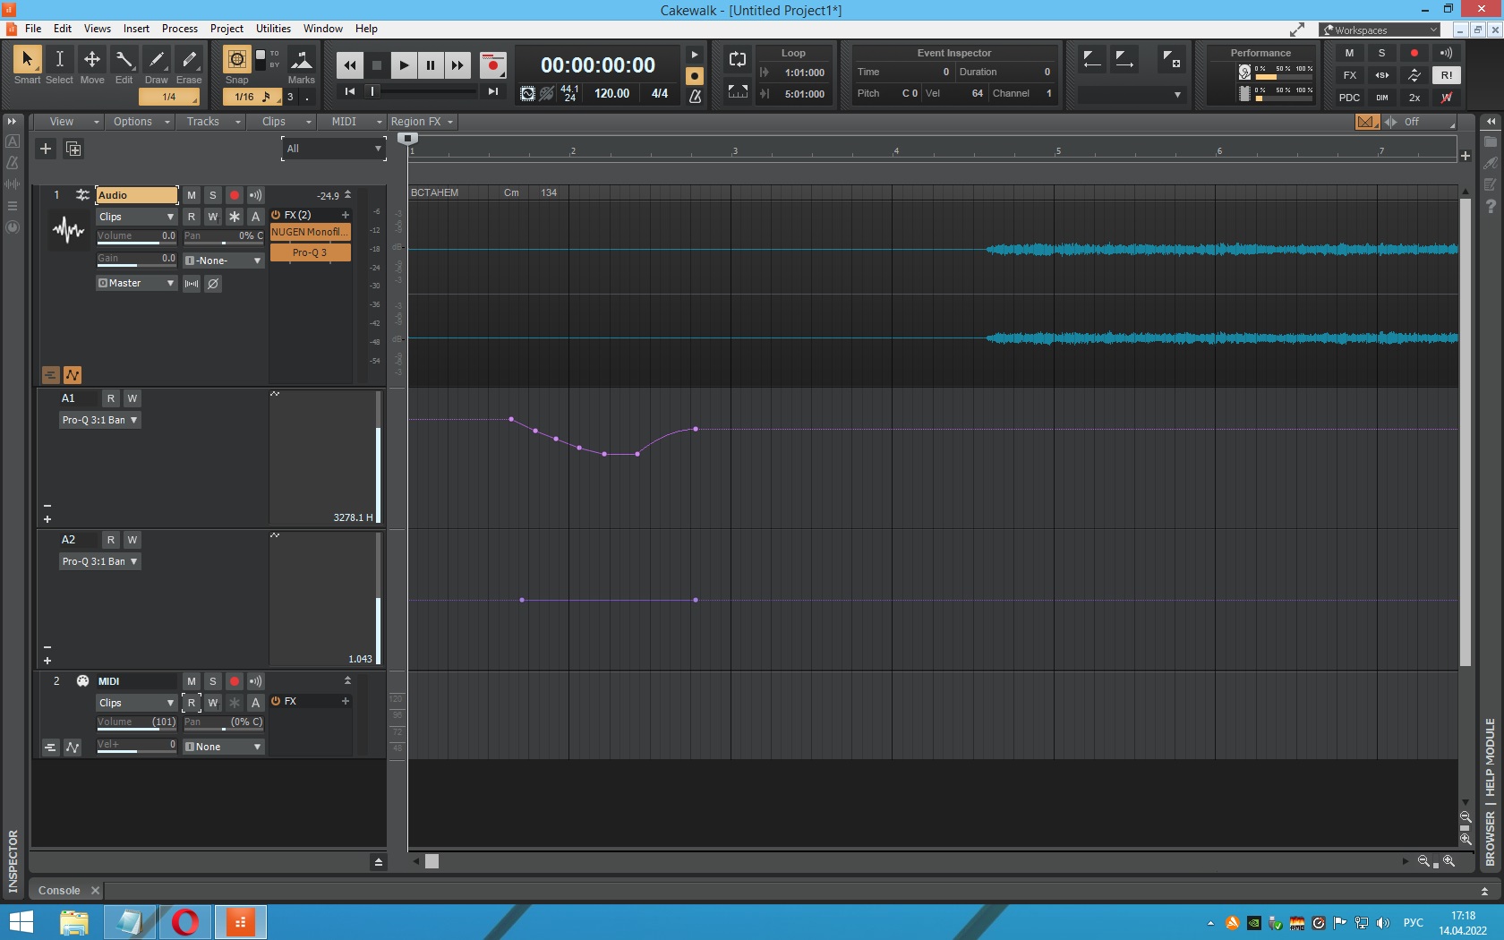
Task: Toggle the Loop on/off icon
Action: point(738,60)
